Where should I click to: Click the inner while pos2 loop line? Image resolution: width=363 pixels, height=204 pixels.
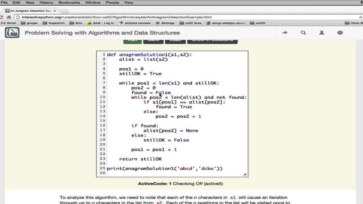tap(189, 97)
